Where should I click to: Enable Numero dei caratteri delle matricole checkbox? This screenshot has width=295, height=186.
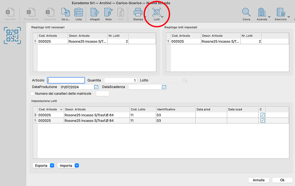tap(33, 93)
